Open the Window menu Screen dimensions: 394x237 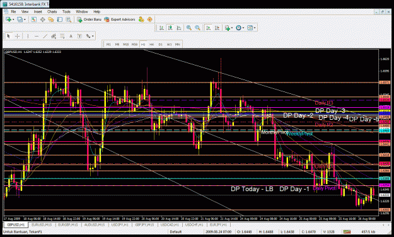click(x=82, y=11)
